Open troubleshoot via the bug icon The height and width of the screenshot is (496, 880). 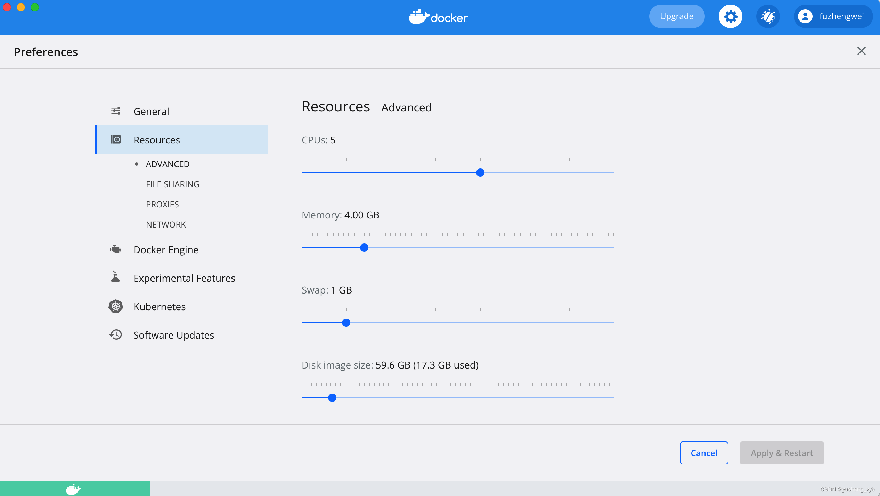coord(768,16)
